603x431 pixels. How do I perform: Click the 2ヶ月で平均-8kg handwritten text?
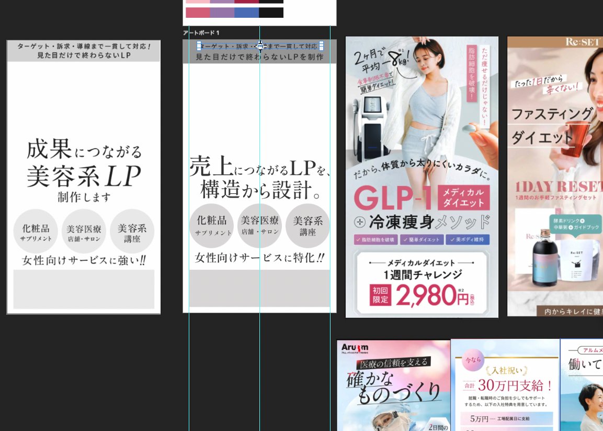point(382,60)
